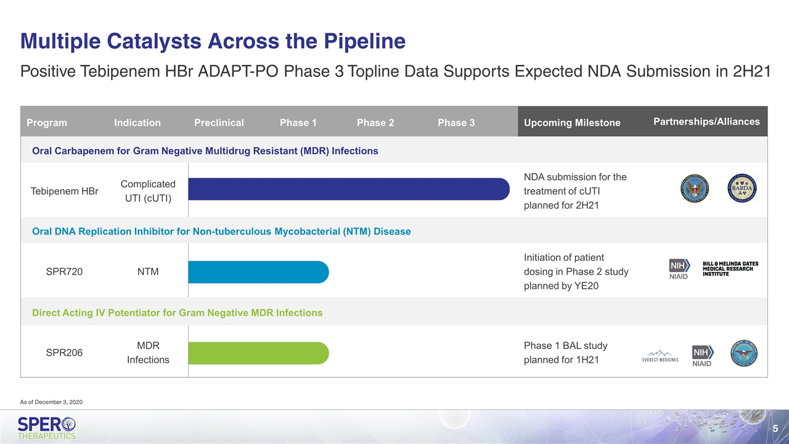The image size is (789, 444).
Task: Click the Phase 3 column header
Action: (x=456, y=123)
